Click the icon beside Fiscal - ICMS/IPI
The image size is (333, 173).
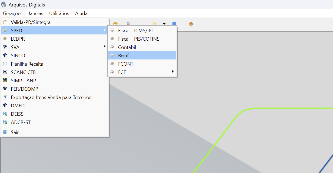tap(112, 30)
